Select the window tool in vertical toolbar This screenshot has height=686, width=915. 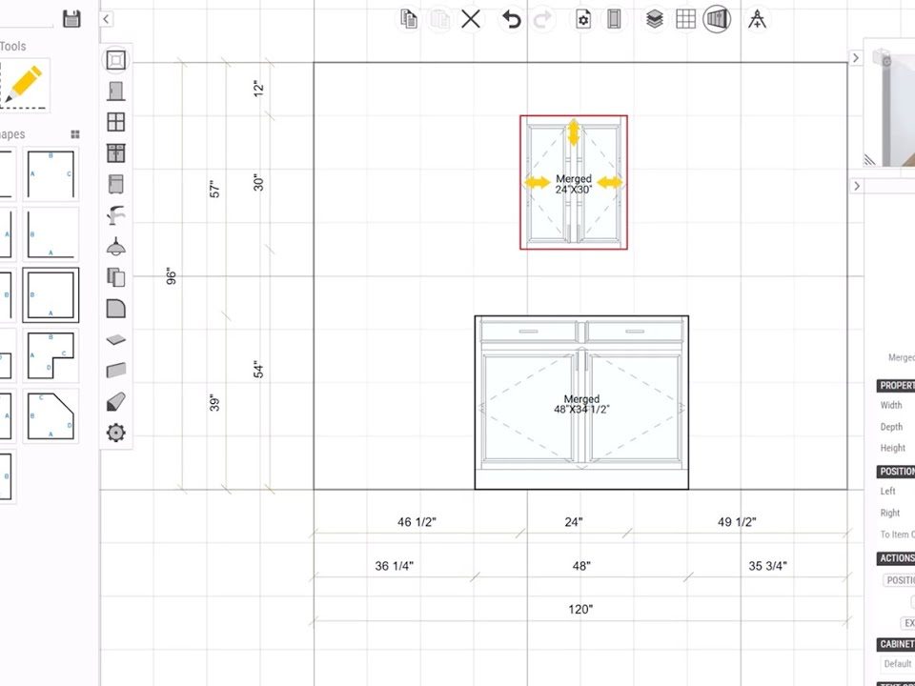[x=115, y=122]
